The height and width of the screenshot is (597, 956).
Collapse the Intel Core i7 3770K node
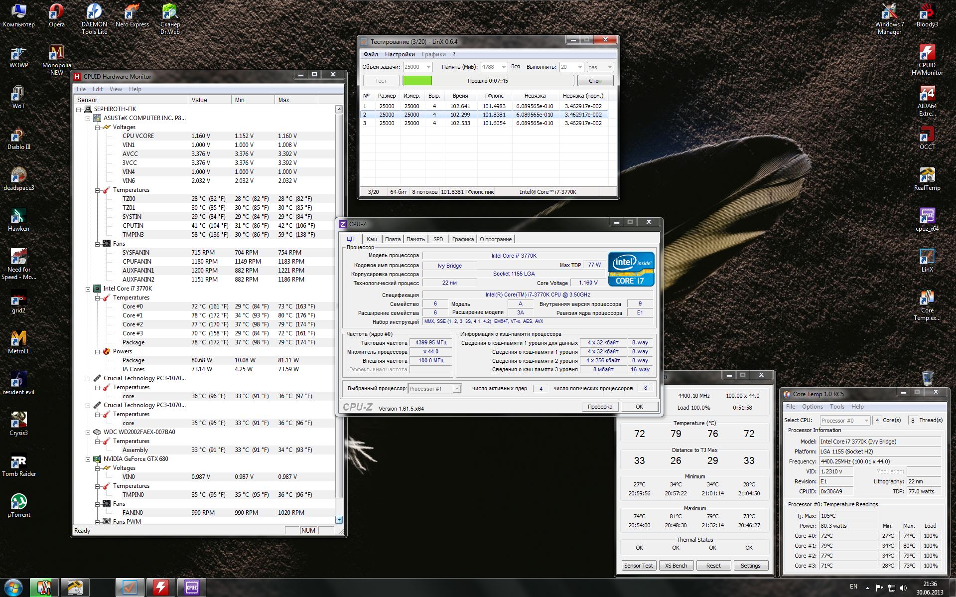click(x=88, y=289)
